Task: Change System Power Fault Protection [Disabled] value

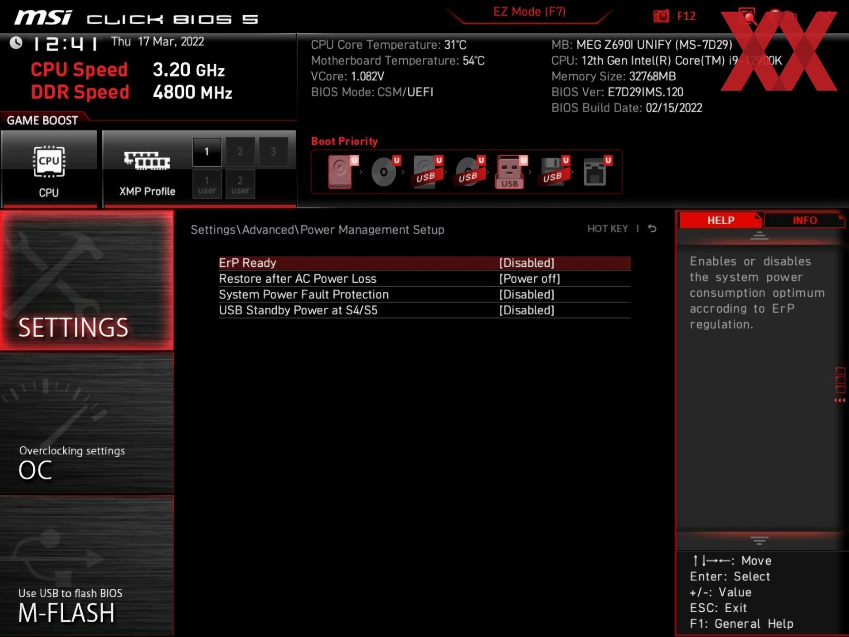Action: [527, 295]
